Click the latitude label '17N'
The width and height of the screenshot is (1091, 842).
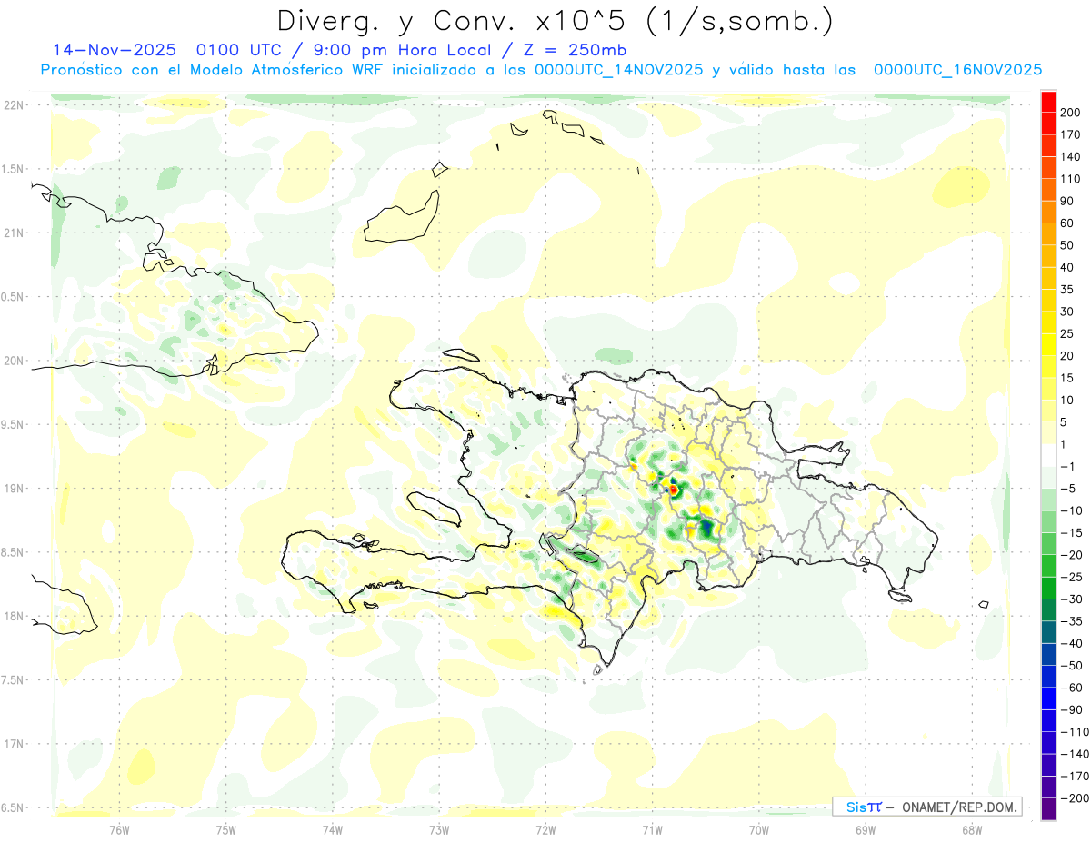coord(13,744)
